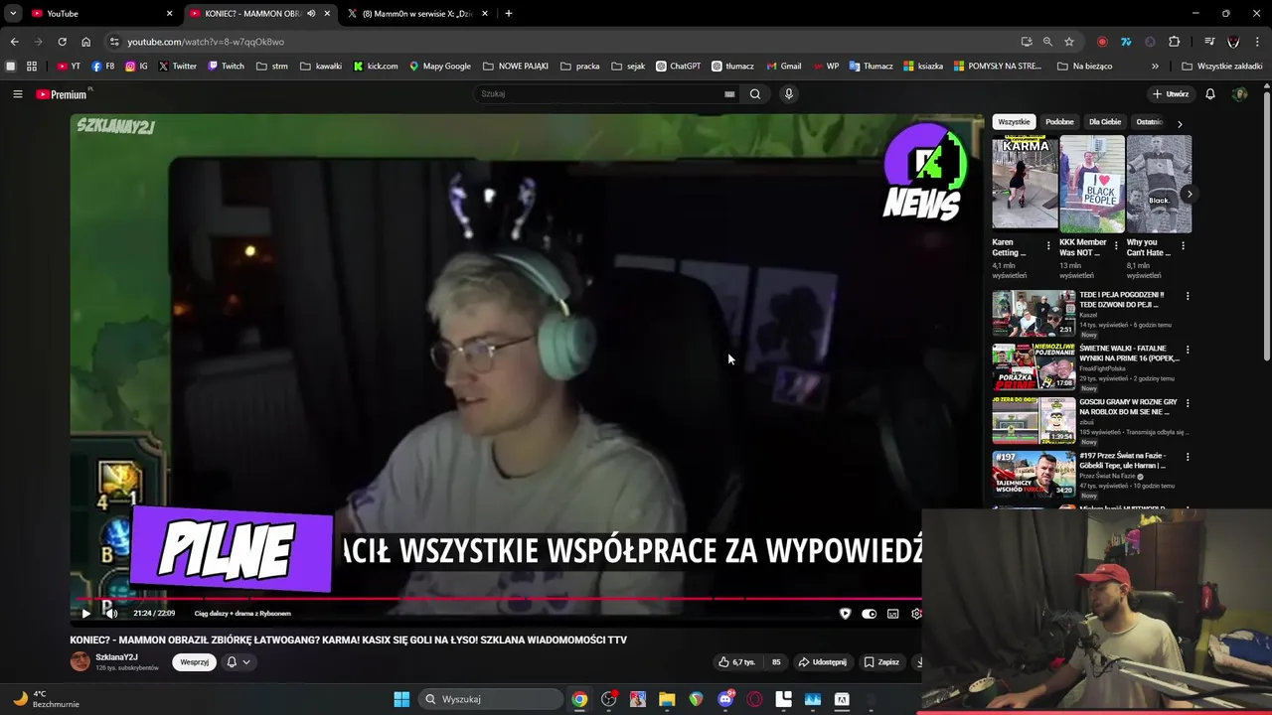Play the paused video
The height and width of the screenshot is (715, 1272).
pos(85,614)
